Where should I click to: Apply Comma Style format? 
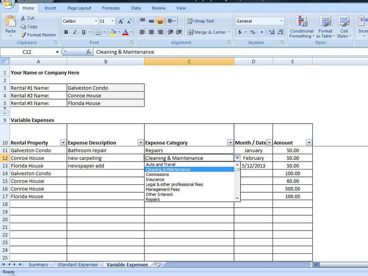click(x=262, y=32)
